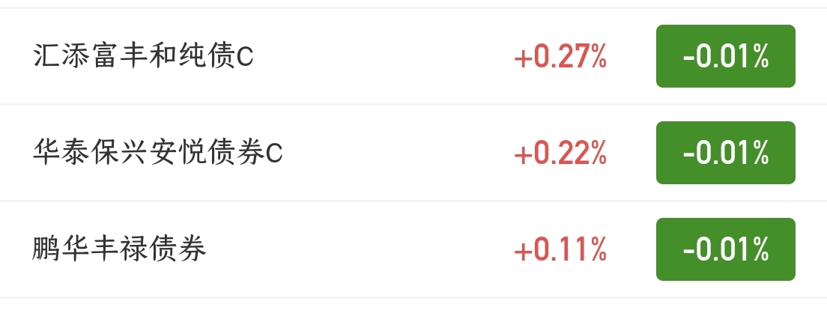The image size is (827, 319).
Task: Toggle the daily change badge in the bottom row
Action: pyautogui.click(x=725, y=249)
